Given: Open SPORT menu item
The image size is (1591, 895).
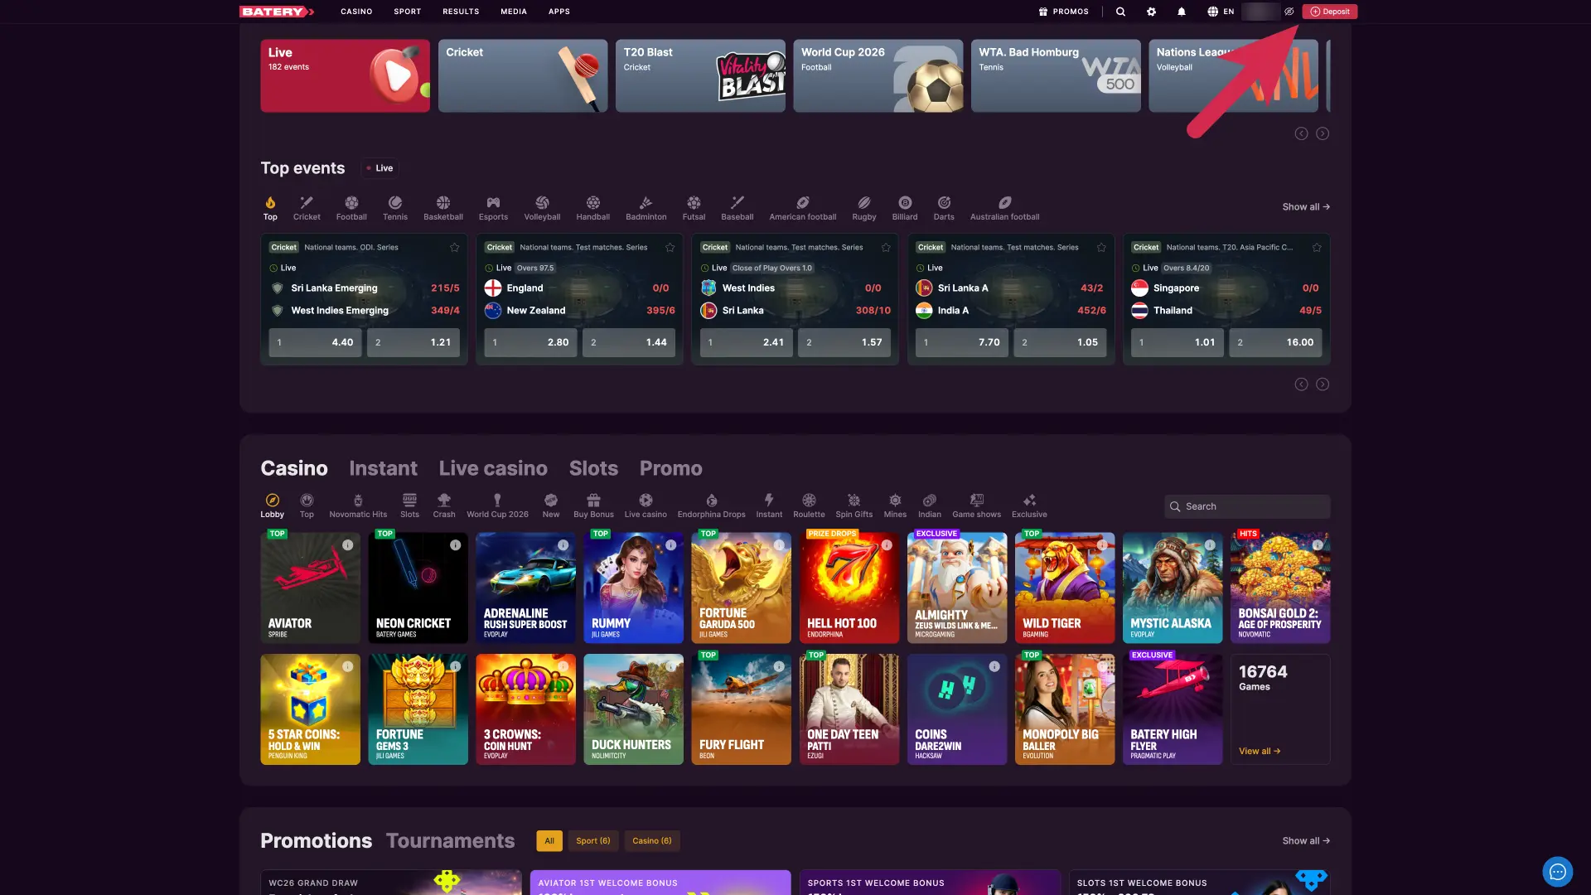Looking at the screenshot, I should pos(407,12).
